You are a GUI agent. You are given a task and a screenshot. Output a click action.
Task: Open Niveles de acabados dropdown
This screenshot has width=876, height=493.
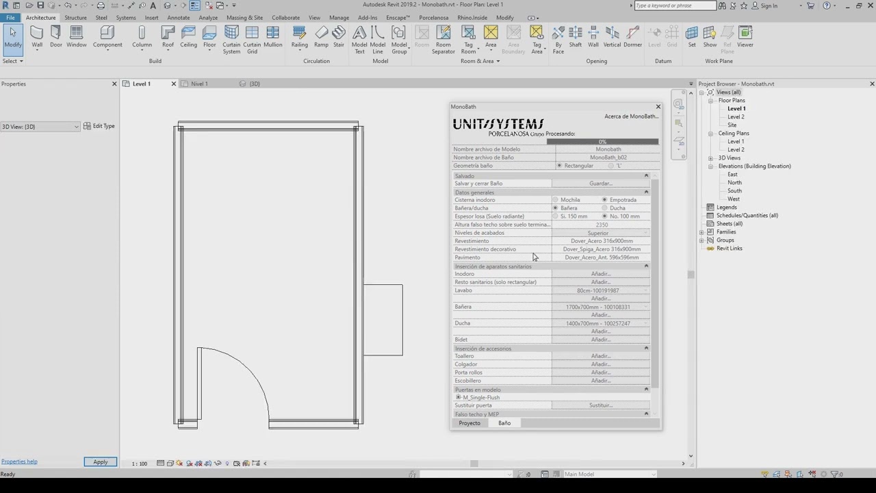coord(601,233)
